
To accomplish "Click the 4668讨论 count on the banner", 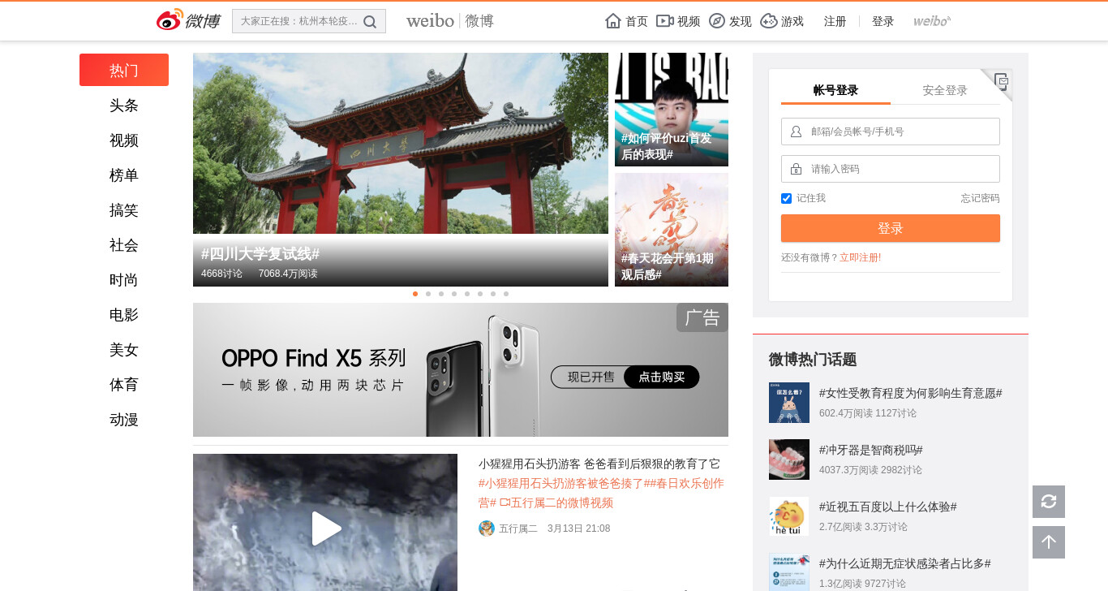I will point(221,274).
